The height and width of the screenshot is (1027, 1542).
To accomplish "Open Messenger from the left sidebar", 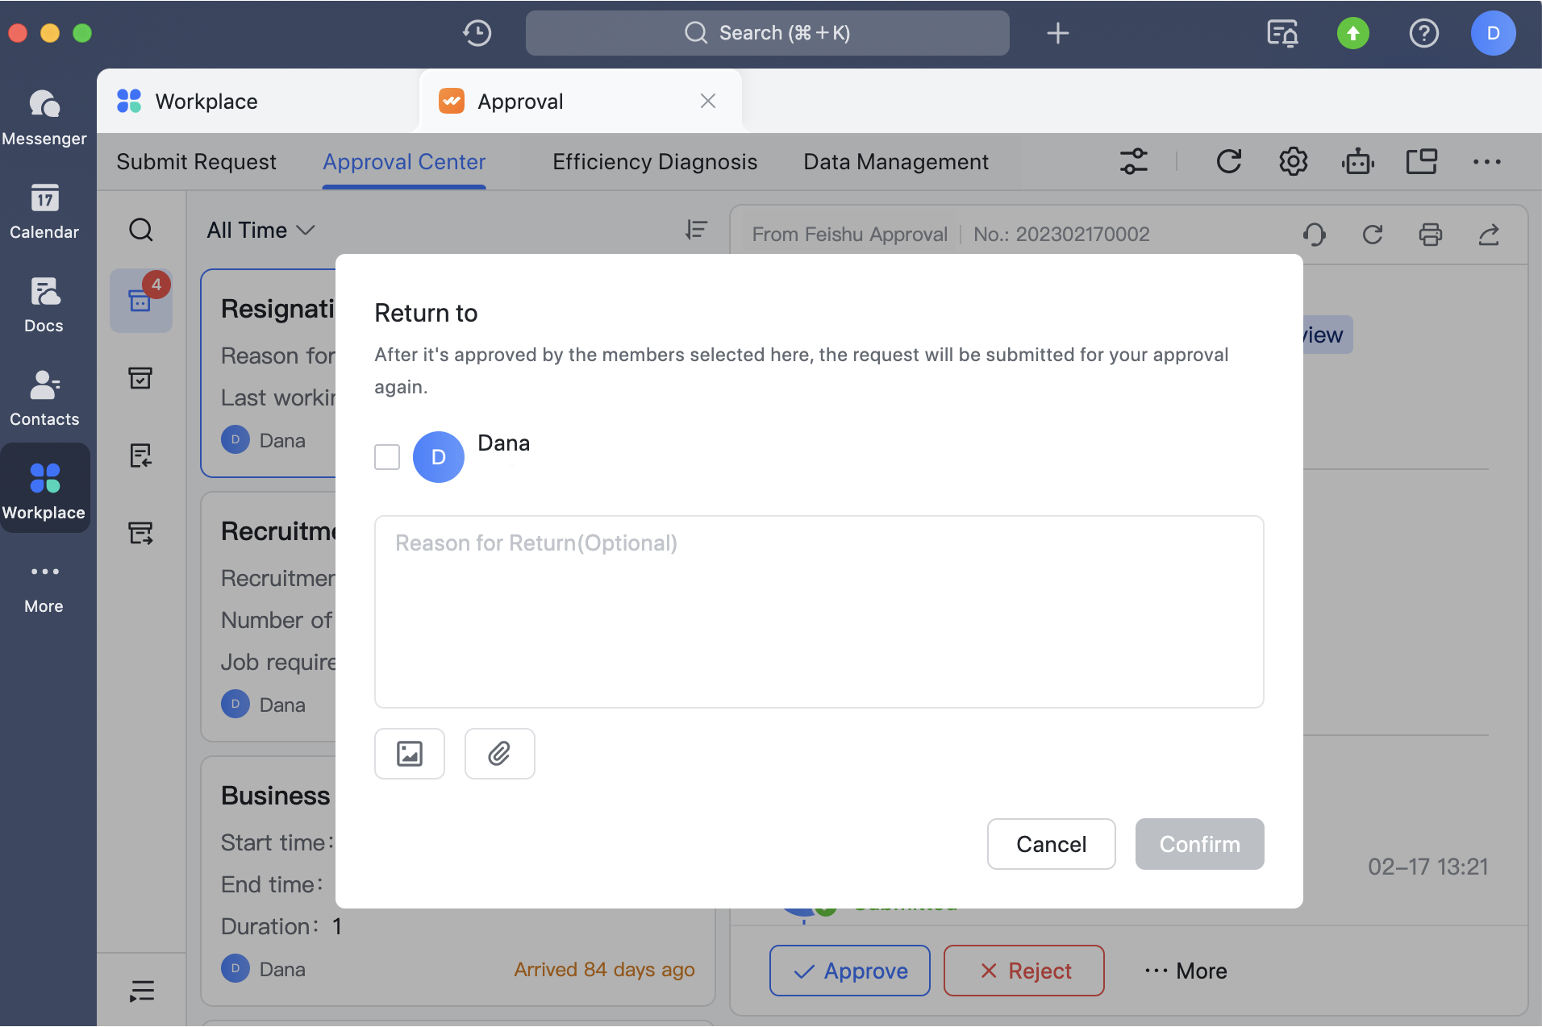I will (x=44, y=118).
